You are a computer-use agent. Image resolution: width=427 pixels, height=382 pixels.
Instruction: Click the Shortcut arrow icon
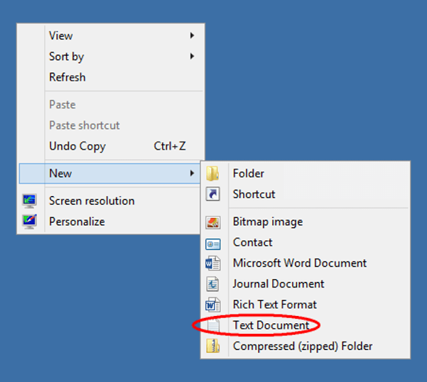point(213,194)
